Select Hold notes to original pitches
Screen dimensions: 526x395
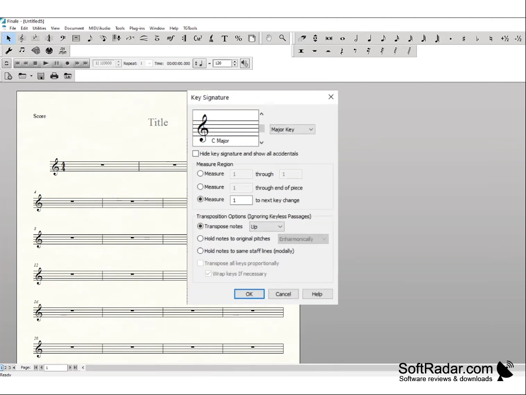coord(200,238)
